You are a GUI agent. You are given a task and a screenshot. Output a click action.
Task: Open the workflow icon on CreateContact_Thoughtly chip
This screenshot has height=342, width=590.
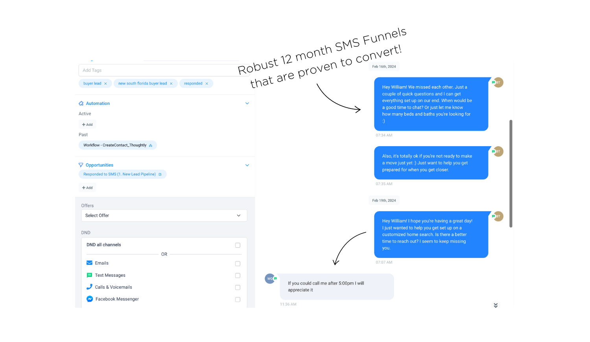(151, 145)
